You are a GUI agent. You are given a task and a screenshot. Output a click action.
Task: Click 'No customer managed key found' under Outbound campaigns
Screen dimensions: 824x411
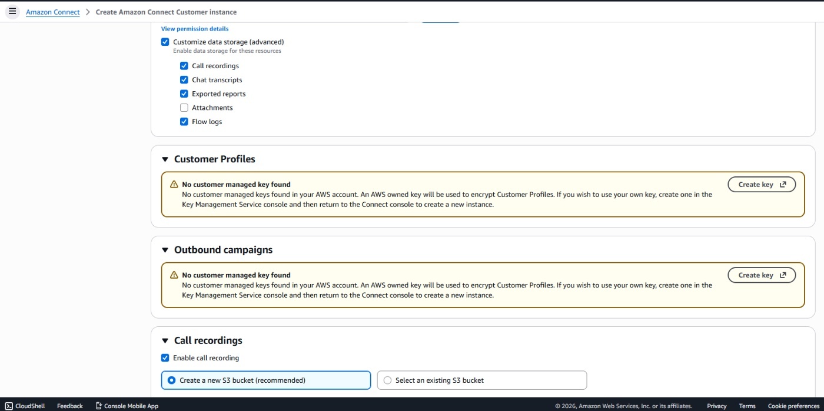[x=236, y=275]
